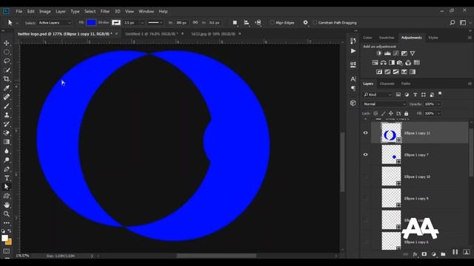The image size is (474, 266).
Task: Add a Brightness/Contrast adjustment
Action: (379, 53)
